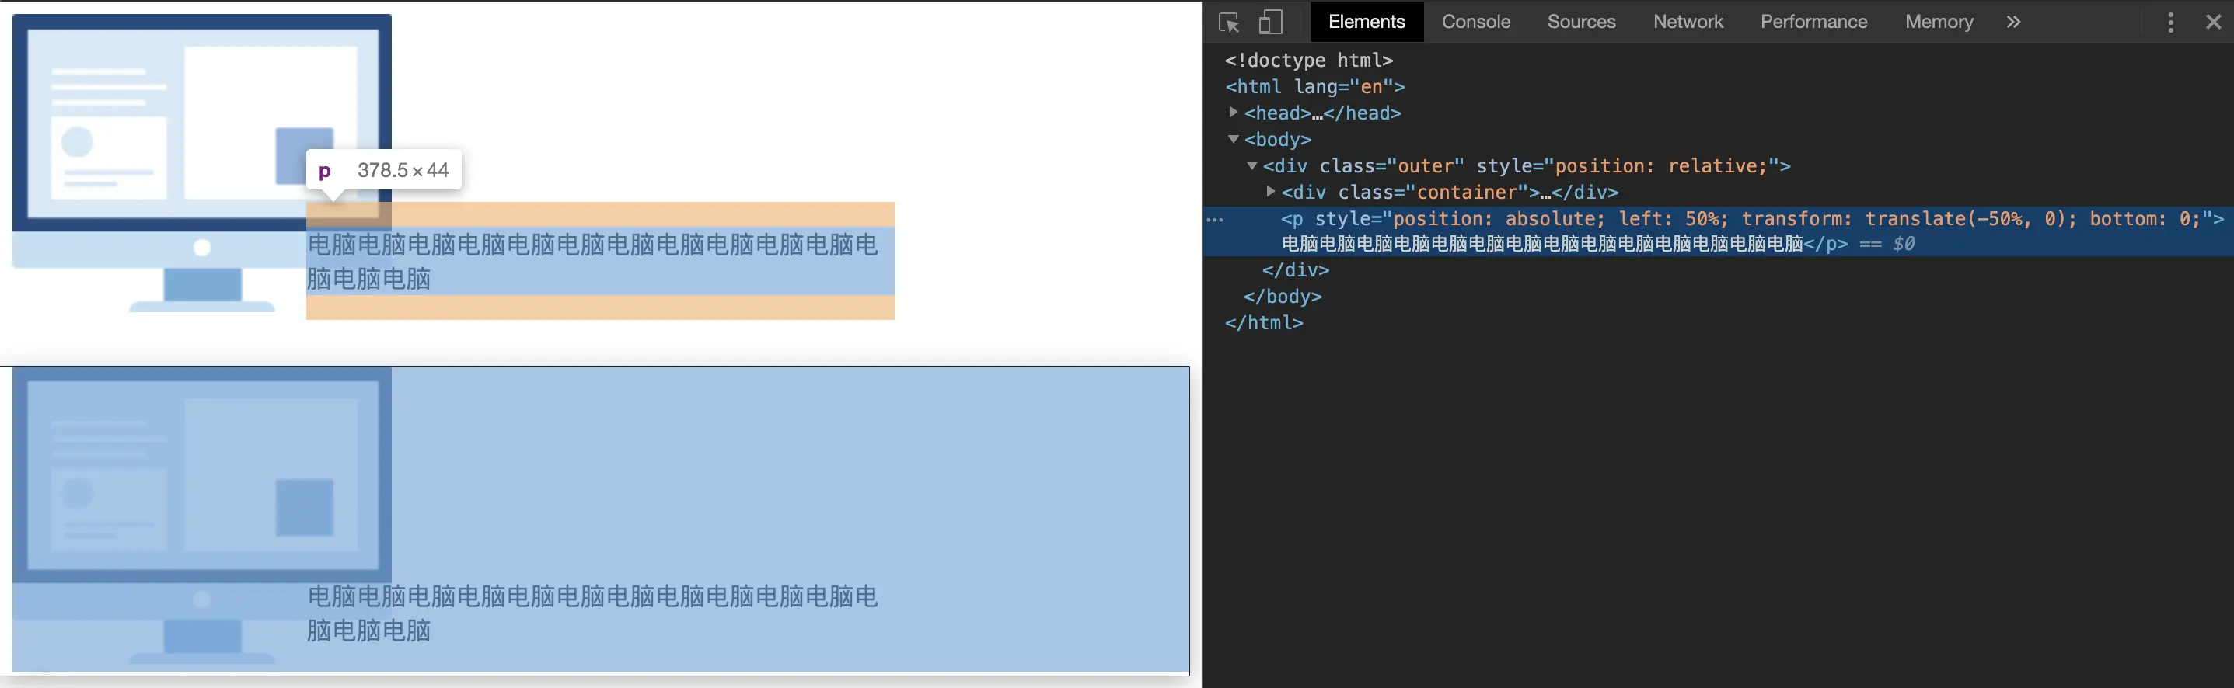This screenshot has width=2234, height=688.
Task: Expand the head element node
Action: [1234, 113]
